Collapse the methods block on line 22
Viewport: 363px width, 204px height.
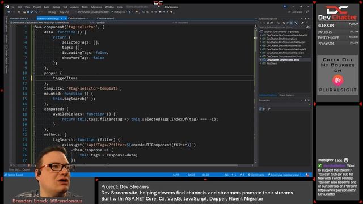point(34,135)
